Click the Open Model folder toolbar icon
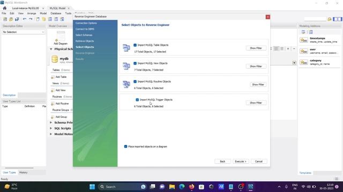The height and width of the screenshot is (192, 343). [11, 19]
